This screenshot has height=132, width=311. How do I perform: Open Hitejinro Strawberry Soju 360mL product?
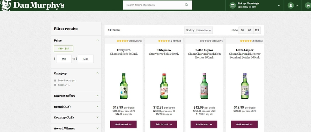(x=164, y=52)
